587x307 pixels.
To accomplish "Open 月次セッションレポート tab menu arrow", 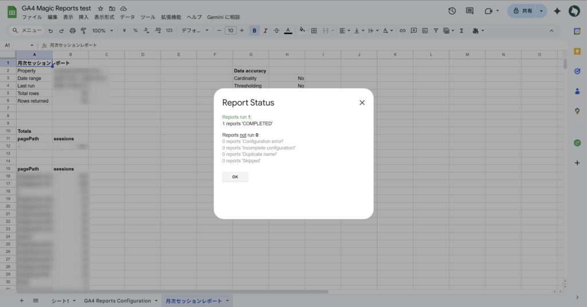I will (227, 301).
